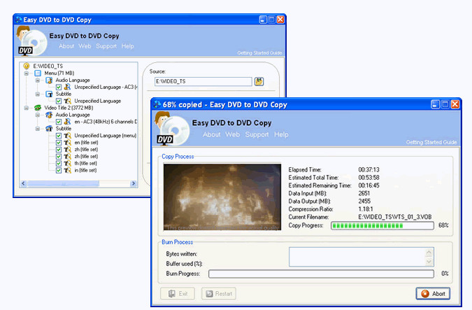Click DVD logo in the back window header
The width and height of the screenshot is (472, 310).
(x=31, y=41)
